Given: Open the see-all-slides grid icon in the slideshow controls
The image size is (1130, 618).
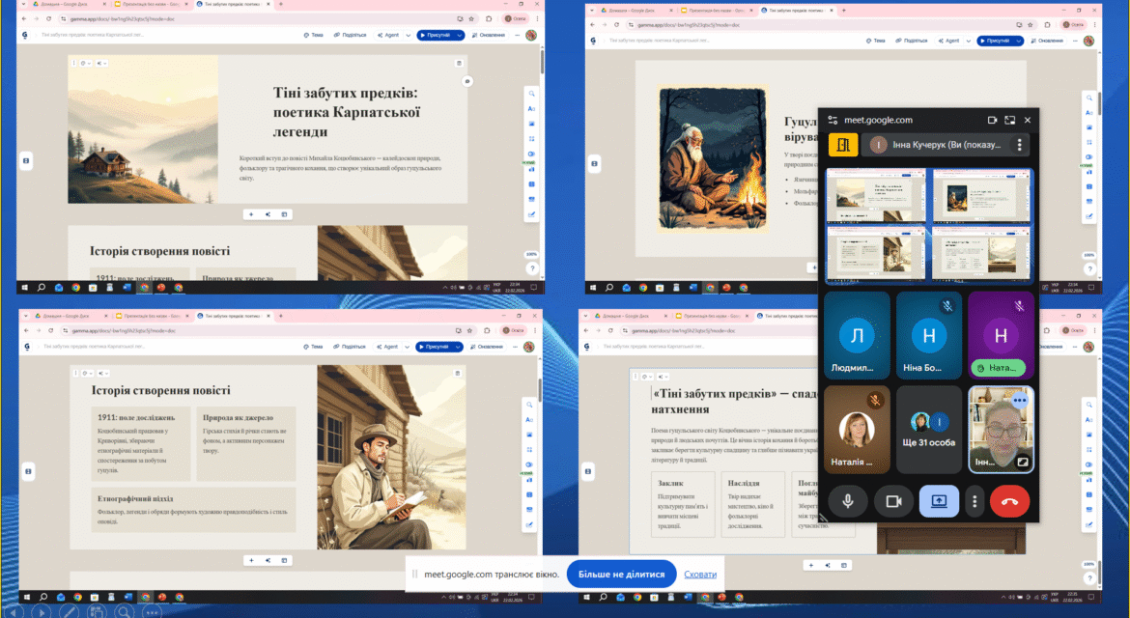Looking at the screenshot, I should [97, 611].
